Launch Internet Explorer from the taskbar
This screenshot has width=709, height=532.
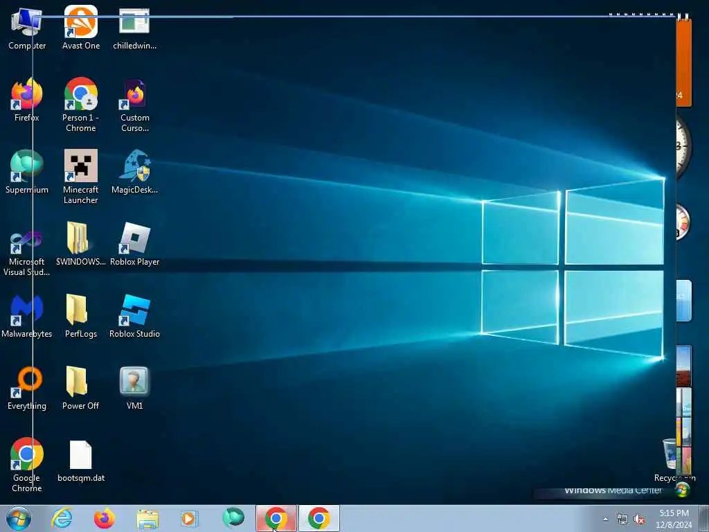(x=62, y=518)
